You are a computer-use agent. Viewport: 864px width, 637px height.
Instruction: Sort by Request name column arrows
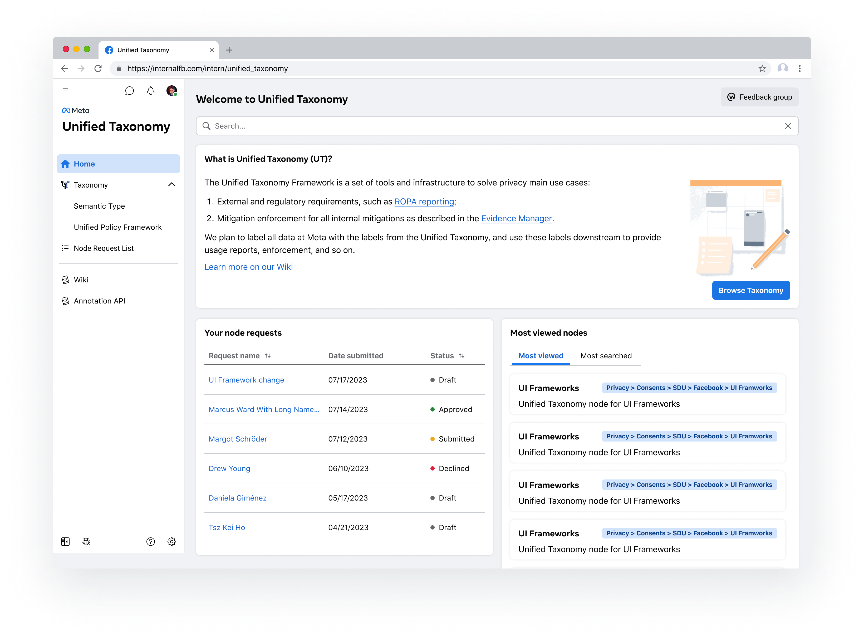(268, 356)
